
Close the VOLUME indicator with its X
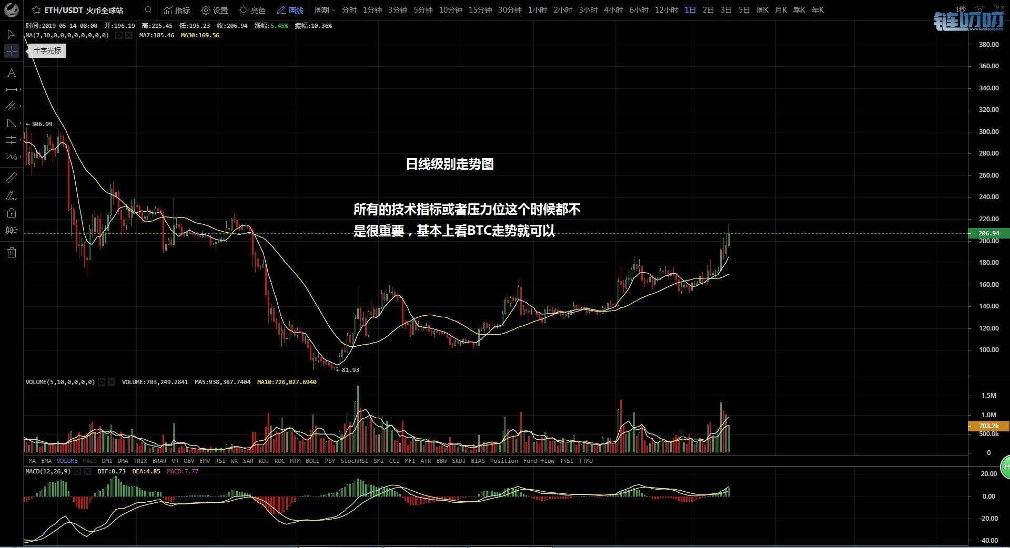click(x=112, y=382)
